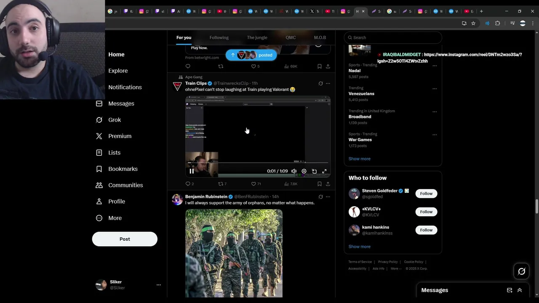Screen dimensions: 539x303
Task: Pause the Train Clips video
Action: coord(192,171)
